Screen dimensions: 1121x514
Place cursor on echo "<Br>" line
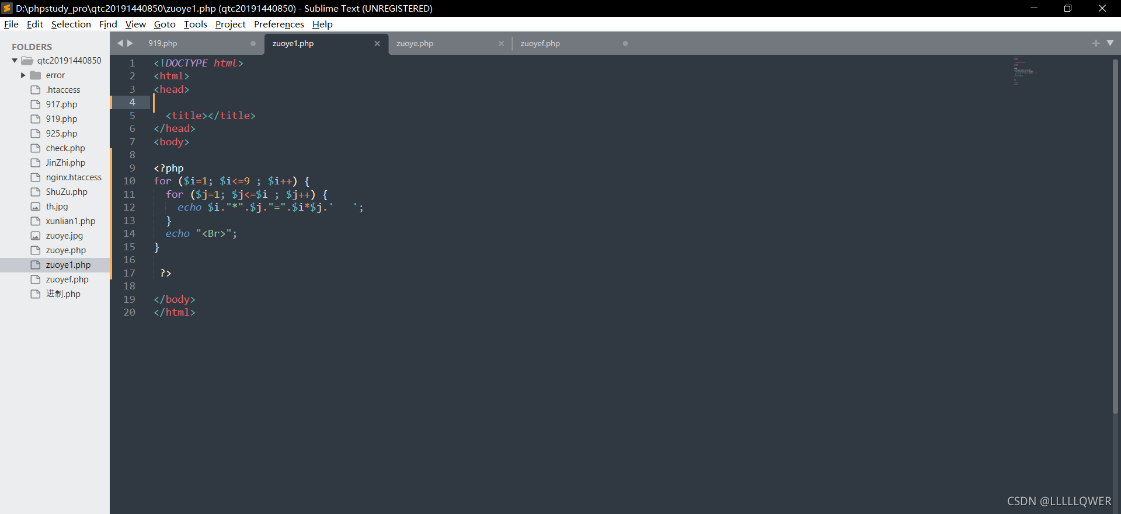point(201,233)
